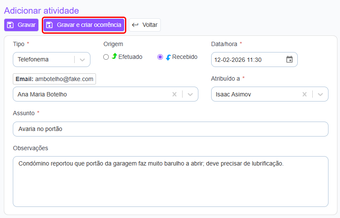340x218 pixels.
Task: Click the green Efetuado arrow icon
Action: pyautogui.click(x=114, y=57)
